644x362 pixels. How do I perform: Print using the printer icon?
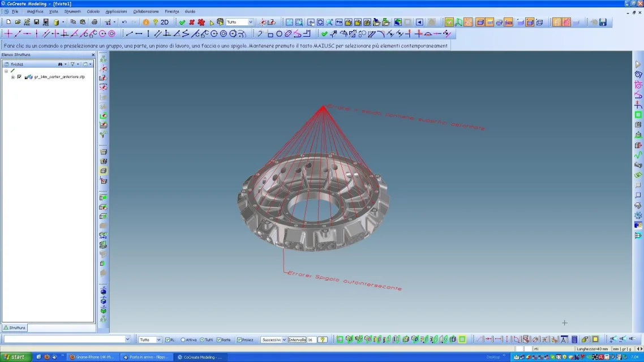click(95, 22)
